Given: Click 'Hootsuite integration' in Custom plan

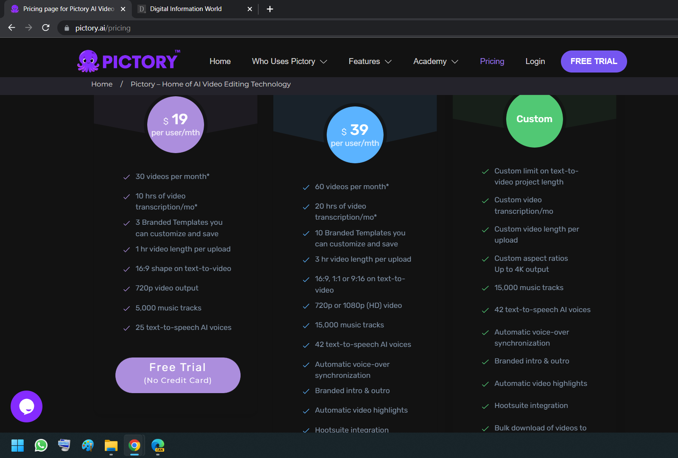Looking at the screenshot, I should [x=531, y=405].
